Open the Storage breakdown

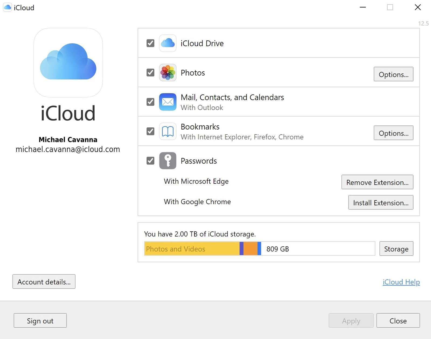click(x=396, y=249)
